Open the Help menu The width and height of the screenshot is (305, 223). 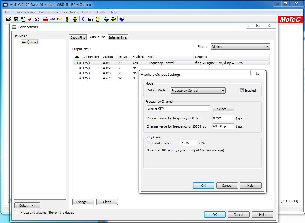pos(113,12)
